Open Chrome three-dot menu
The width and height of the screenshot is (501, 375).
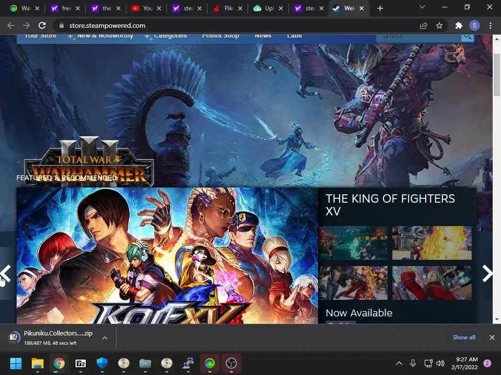[490, 25]
